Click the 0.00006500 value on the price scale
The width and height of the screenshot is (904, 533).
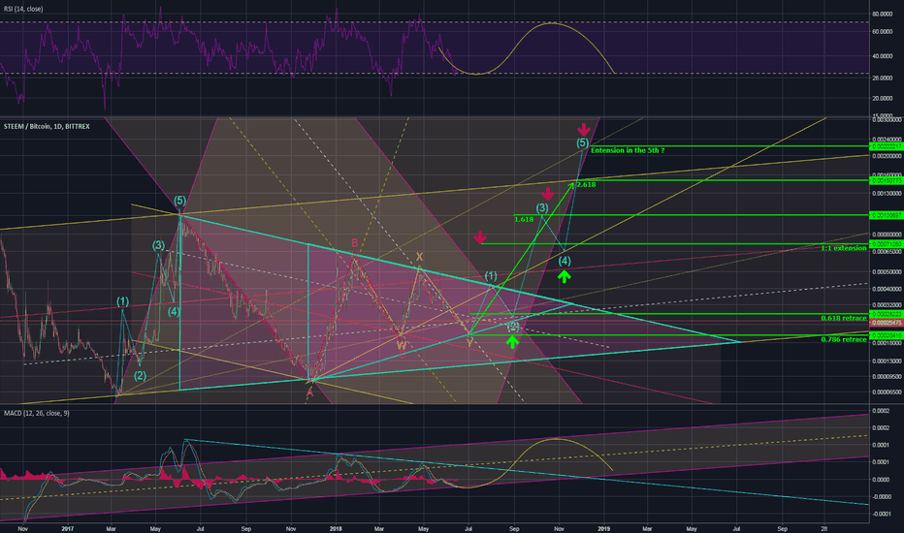[x=887, y=392]
